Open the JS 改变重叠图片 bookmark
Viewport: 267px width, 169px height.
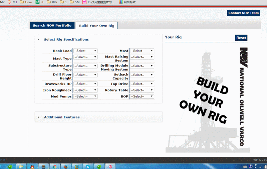click(98, 2)
